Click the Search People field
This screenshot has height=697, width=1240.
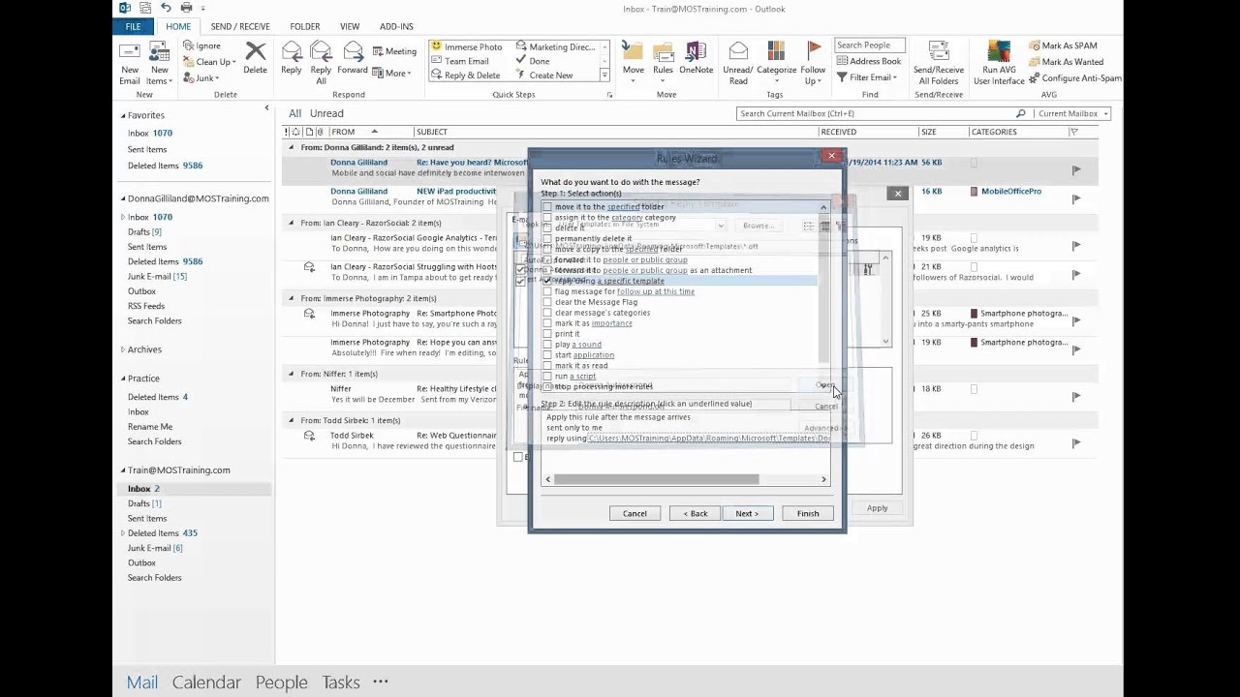[869, 45]
